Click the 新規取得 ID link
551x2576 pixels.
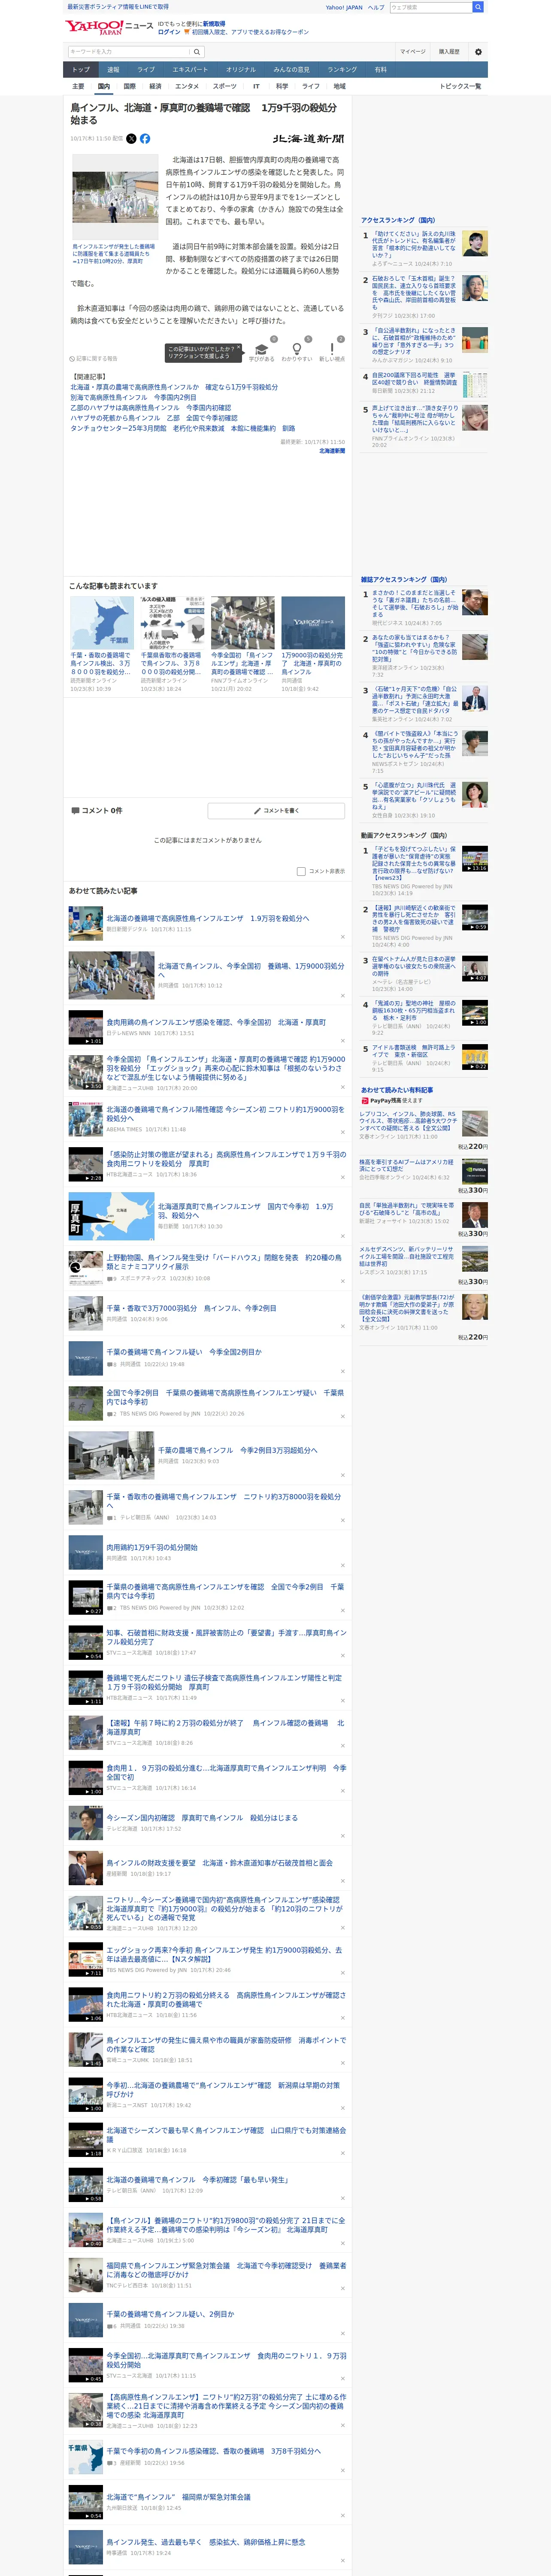(x=215, y=23)
